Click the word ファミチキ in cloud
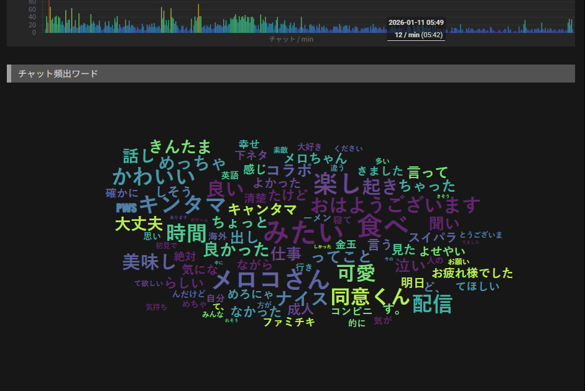This screenshot has width=585, height=391. 289,322
